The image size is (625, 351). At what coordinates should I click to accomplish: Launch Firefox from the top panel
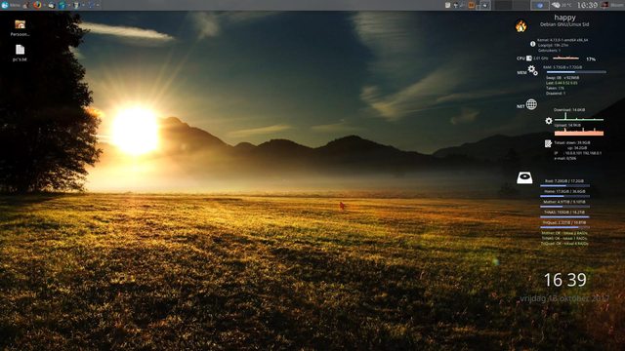click(x=37, y=5)
